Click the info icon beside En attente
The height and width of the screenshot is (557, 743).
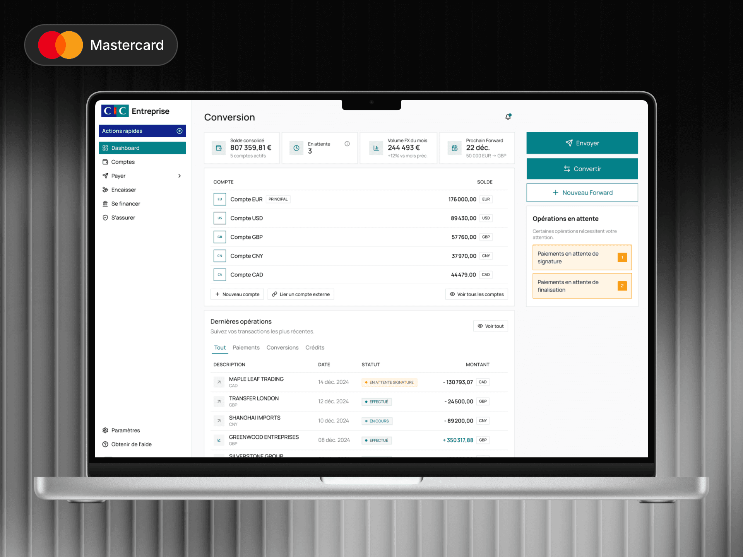coord(347,144)
